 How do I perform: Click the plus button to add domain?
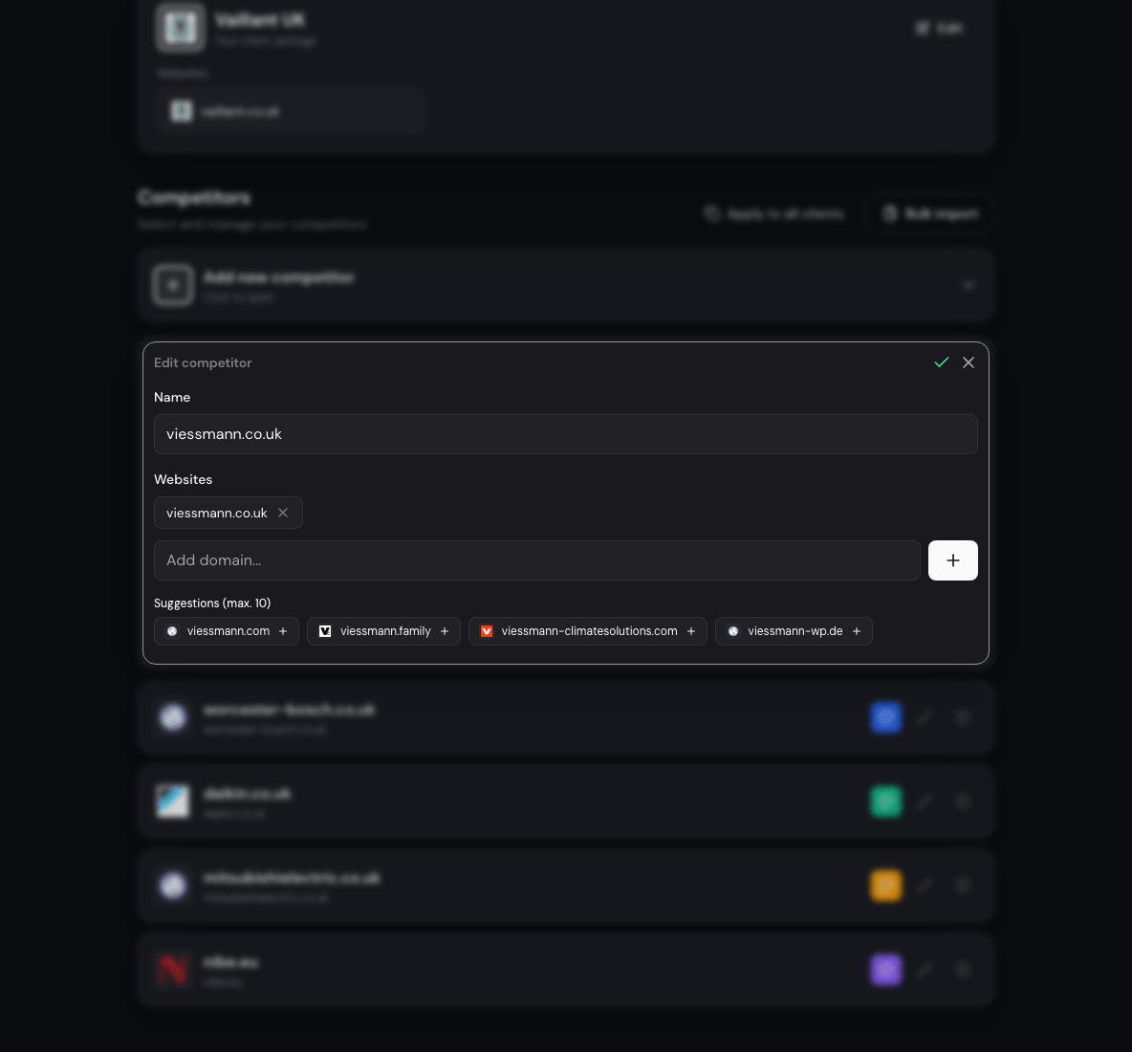953,560
